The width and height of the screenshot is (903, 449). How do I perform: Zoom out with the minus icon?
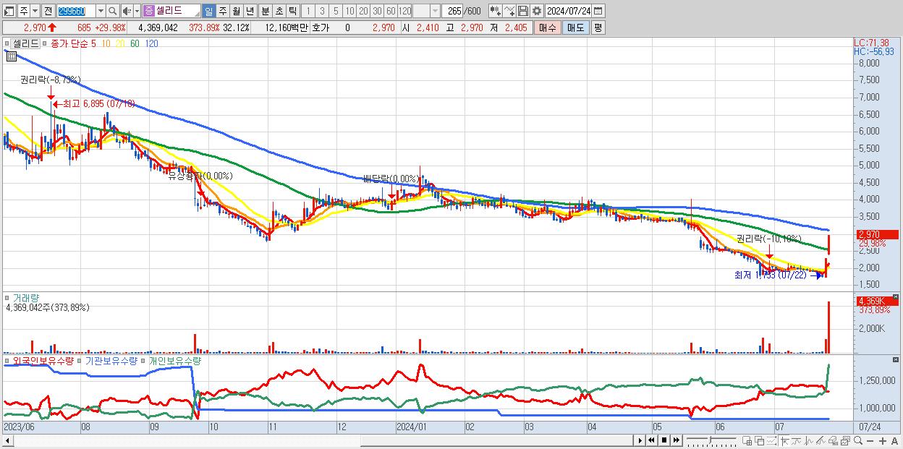pyautogui.click(x=870, y=441)
